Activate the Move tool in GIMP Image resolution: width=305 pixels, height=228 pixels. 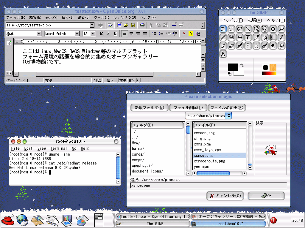click(x=273, y=29)
